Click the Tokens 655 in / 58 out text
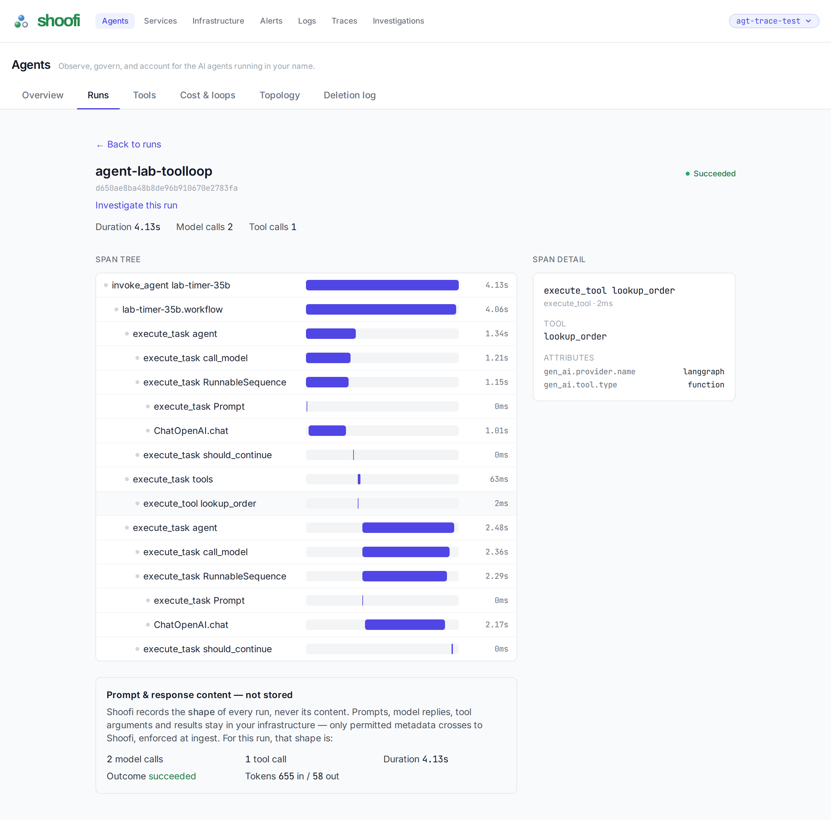 click(x=292, y=776)
